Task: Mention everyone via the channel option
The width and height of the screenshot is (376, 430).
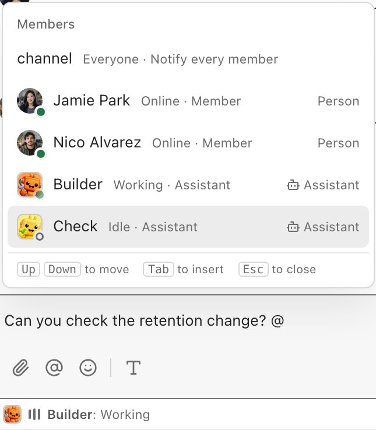Action: (188, 59)
